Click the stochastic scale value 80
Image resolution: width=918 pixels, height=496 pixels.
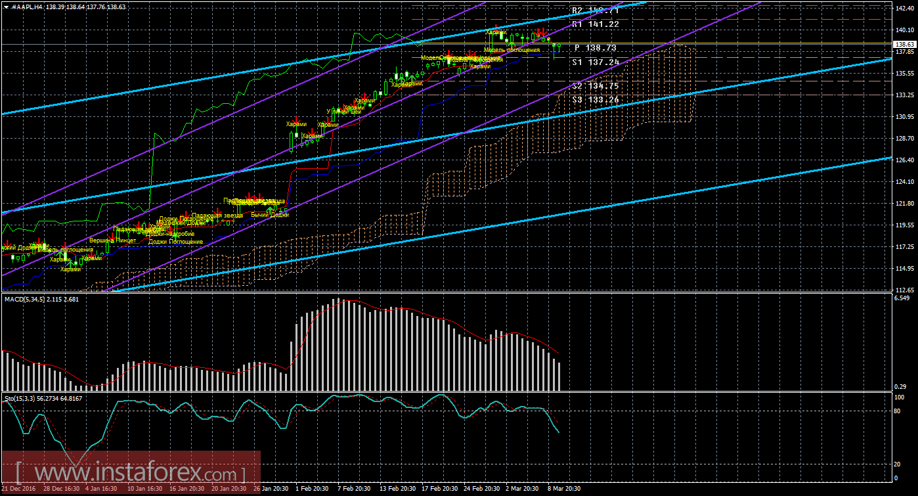898,411
